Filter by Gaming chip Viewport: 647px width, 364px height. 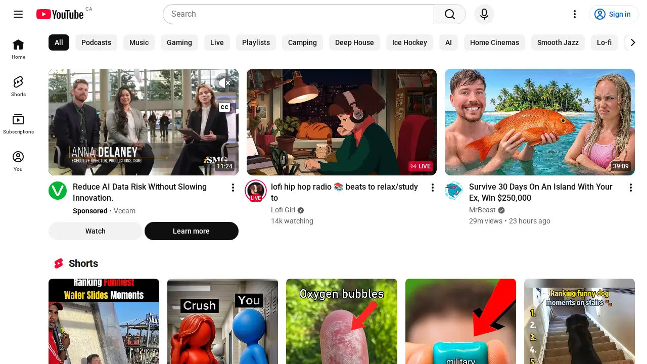[x=179, y=42]
